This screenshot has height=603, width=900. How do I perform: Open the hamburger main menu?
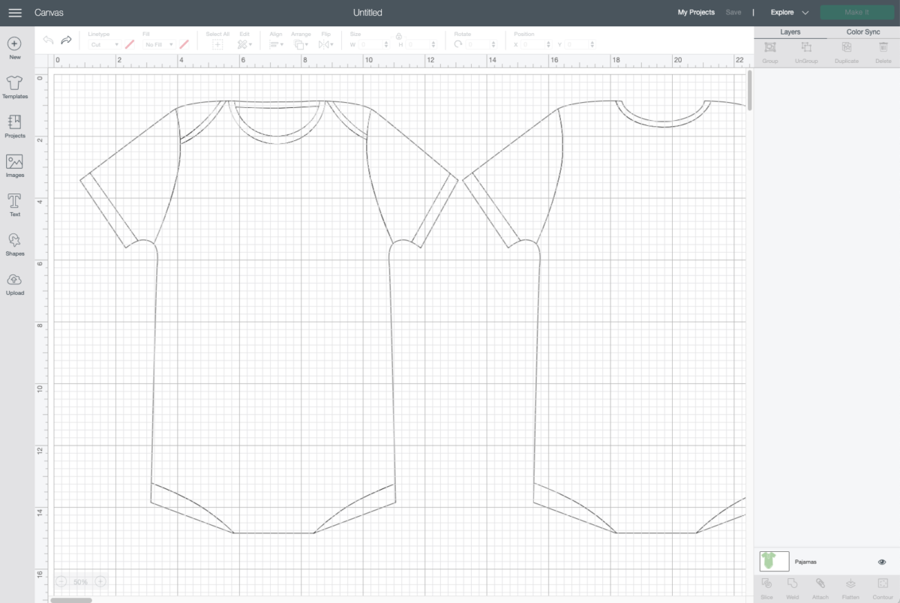click(x=15, y=13)
